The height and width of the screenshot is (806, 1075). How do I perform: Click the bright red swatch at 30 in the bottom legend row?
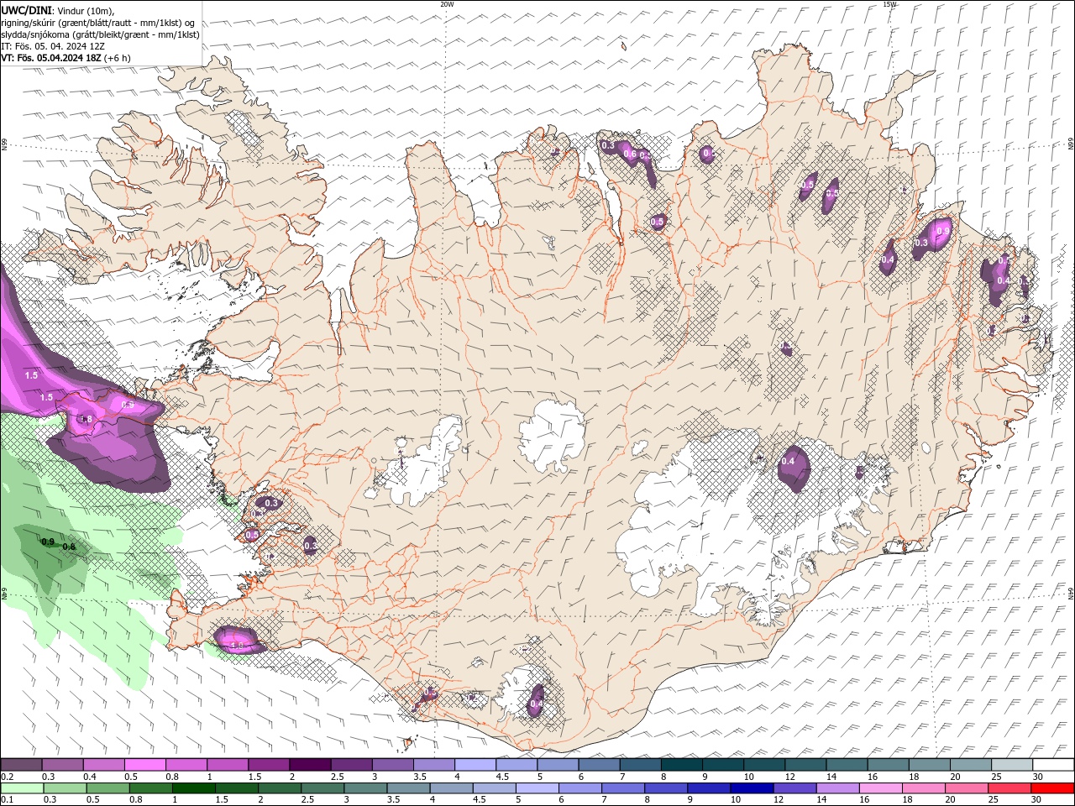1052,788
